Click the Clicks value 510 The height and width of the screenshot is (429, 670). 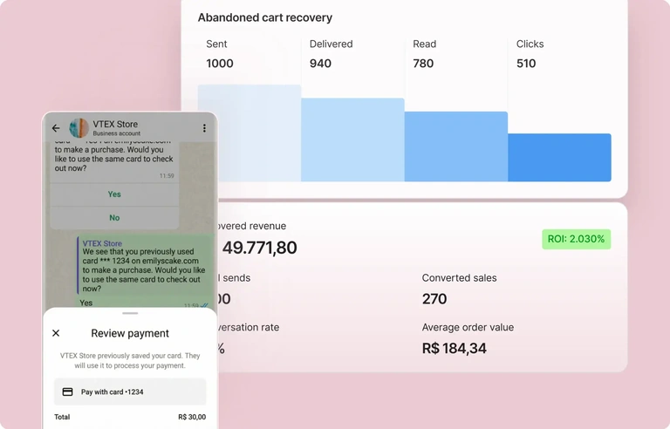pos(526,64)
